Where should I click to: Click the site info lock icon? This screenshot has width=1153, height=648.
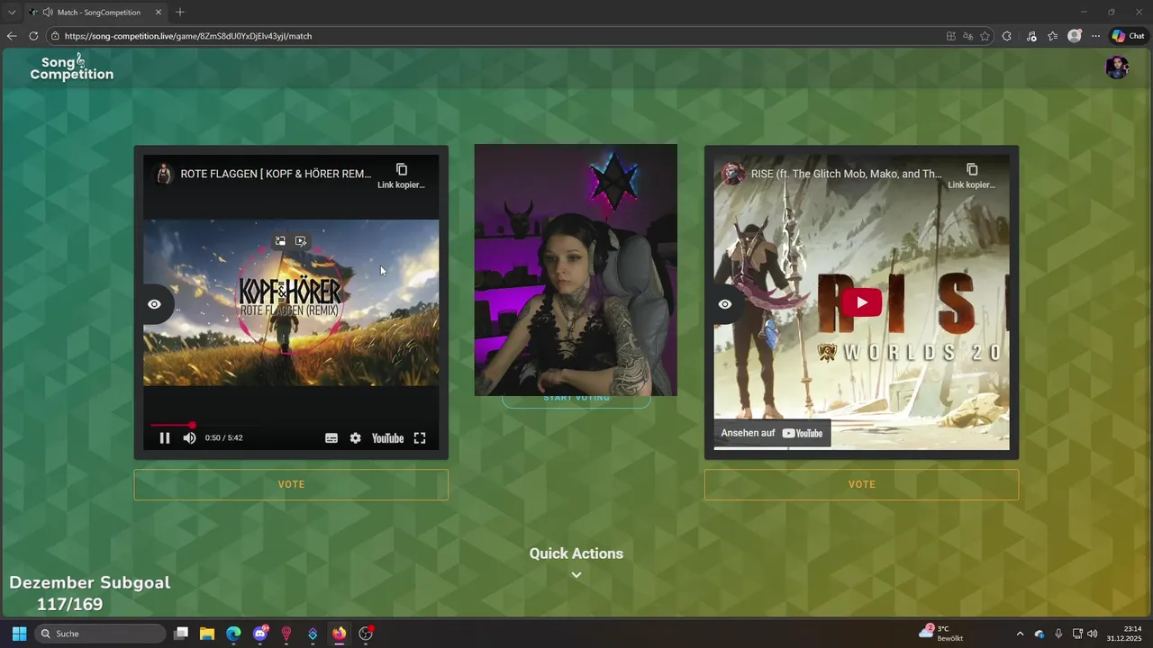tap(55, 36)
